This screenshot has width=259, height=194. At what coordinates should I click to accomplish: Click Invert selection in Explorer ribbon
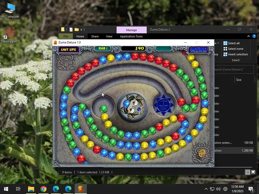235,54
